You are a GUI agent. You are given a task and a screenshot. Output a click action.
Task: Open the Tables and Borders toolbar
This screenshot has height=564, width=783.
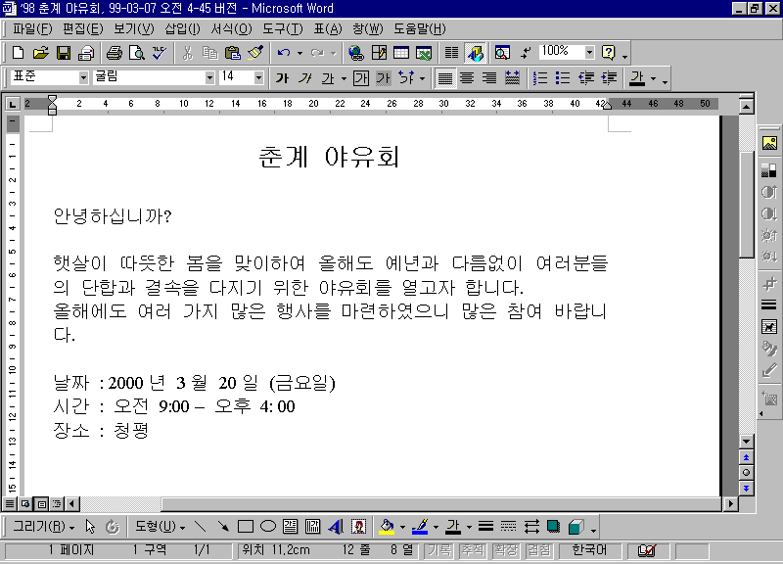tap(379, 53)
